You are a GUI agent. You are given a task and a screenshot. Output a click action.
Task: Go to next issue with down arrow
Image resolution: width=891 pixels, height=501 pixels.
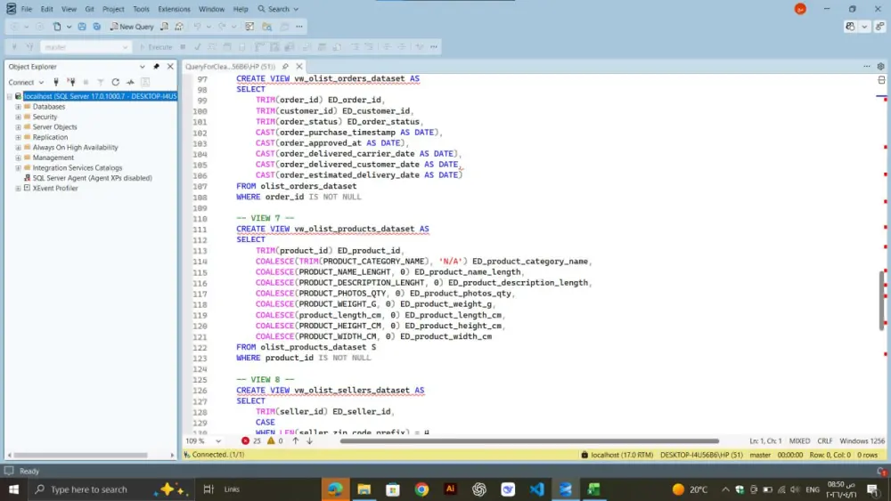pos(310,440)
